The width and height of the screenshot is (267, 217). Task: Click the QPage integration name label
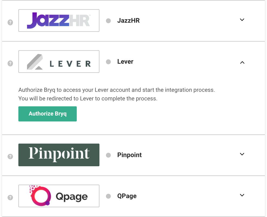(x=127, y=196)
